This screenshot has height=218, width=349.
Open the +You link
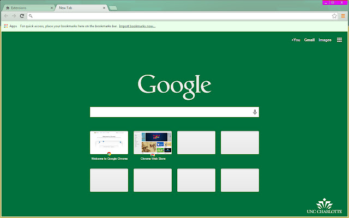(x=296, y=40)
